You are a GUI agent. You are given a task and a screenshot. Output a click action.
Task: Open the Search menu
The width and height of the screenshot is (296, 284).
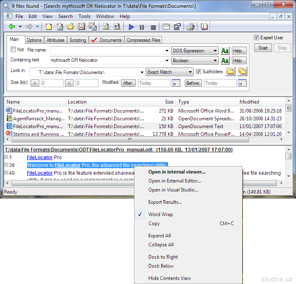(65, 16)
